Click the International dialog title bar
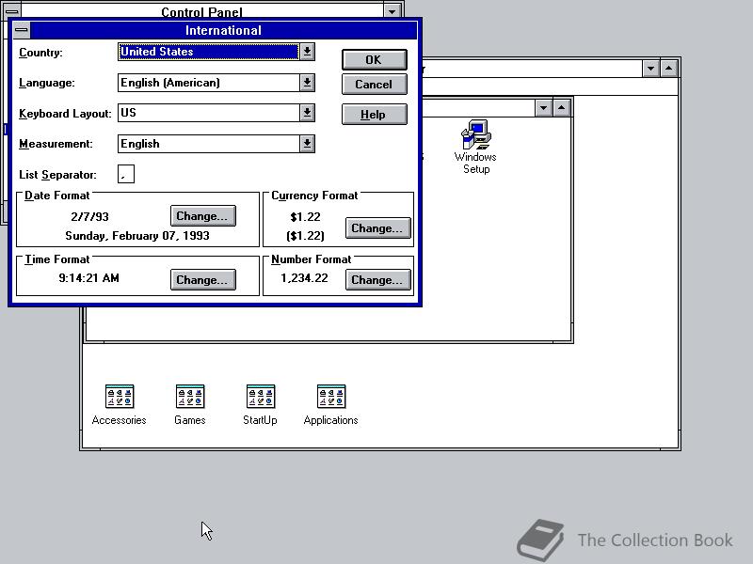Screen dimensions: 753x564 coord(223,30)
